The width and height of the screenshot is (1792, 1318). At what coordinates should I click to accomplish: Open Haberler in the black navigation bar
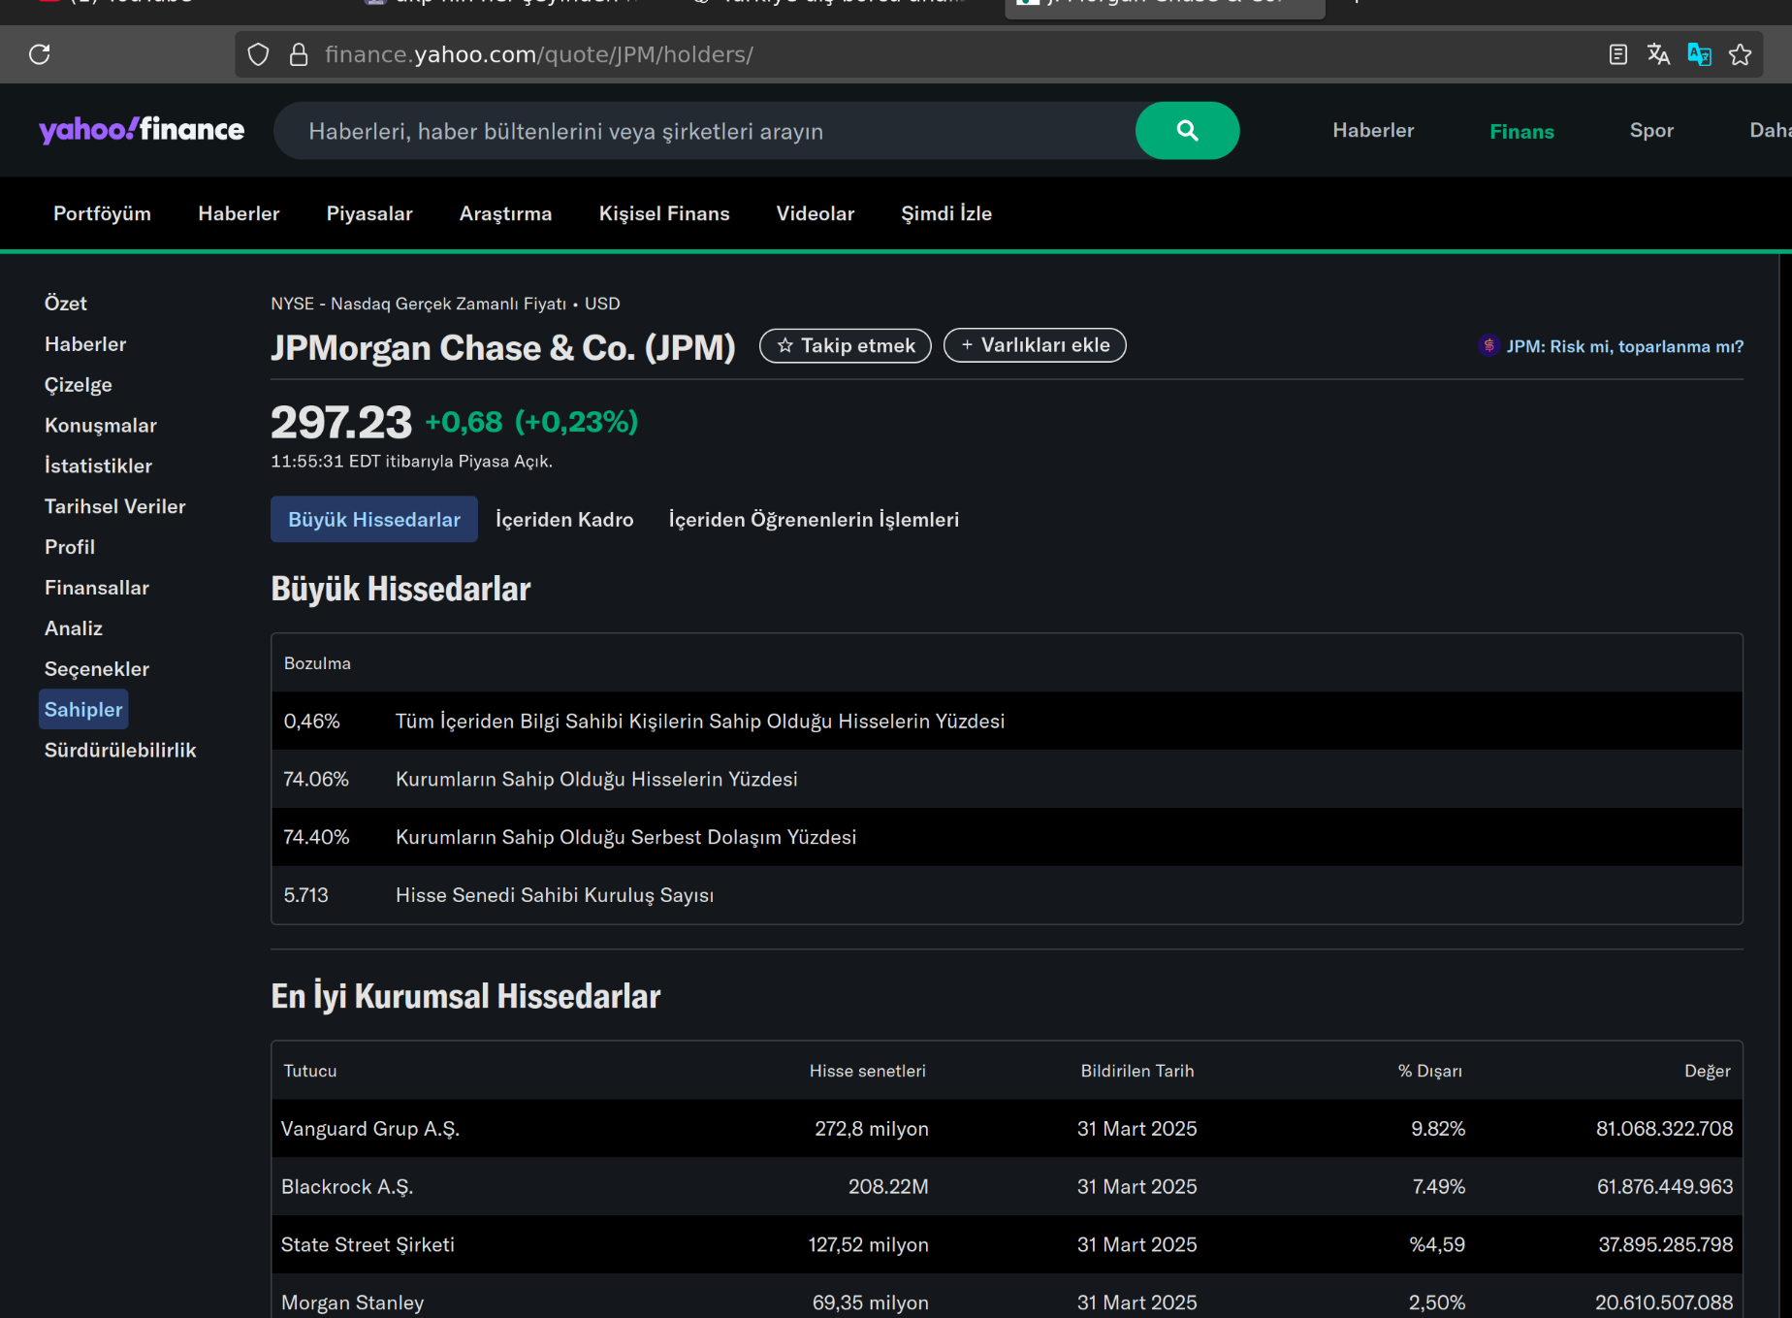pos(239,213)
